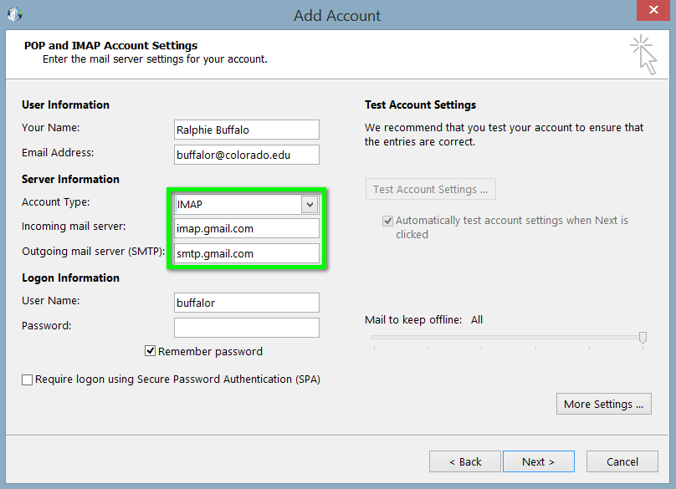
Task: Select the Email Address field
Action: click(246, 155)
